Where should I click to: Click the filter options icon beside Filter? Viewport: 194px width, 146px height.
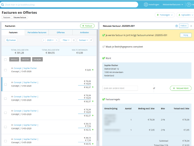[74, 40]
